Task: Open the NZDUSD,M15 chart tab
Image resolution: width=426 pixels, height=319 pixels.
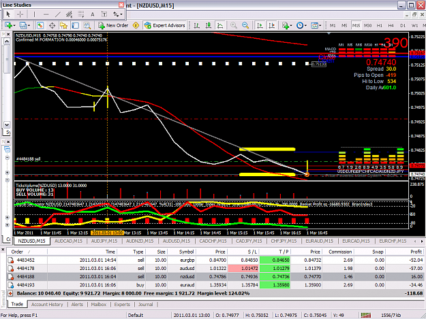Action: [32, 241]
